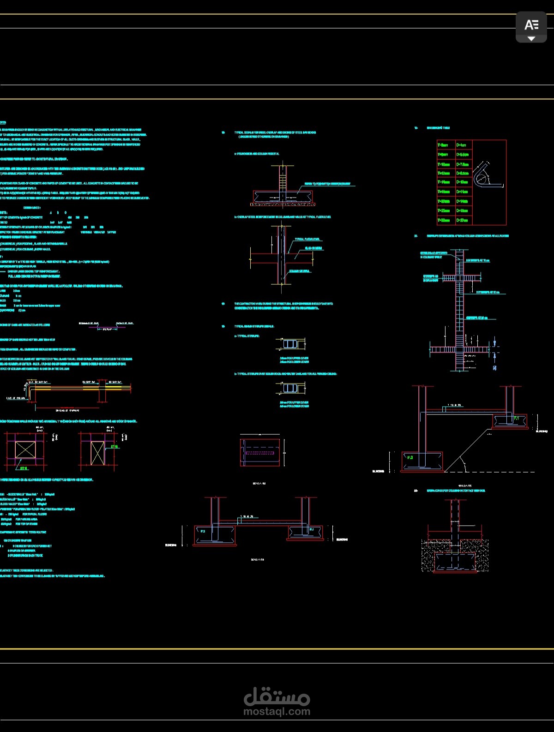
Task: Select the 'D>14cm' table cell
Action: tap(464, 201)
